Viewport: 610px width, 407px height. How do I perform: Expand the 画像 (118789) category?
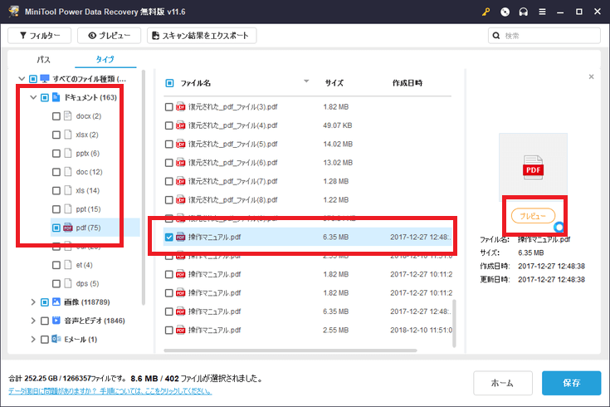[x=33, y=302]
